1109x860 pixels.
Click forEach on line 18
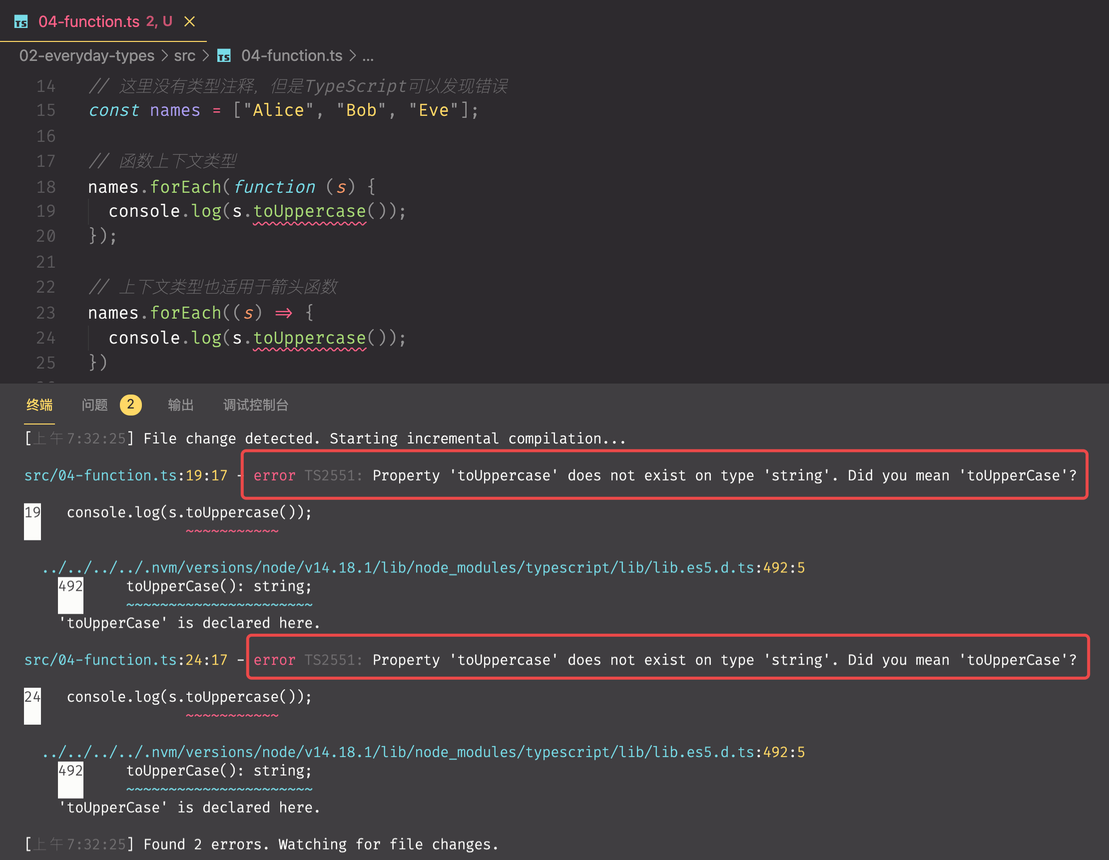185,187
